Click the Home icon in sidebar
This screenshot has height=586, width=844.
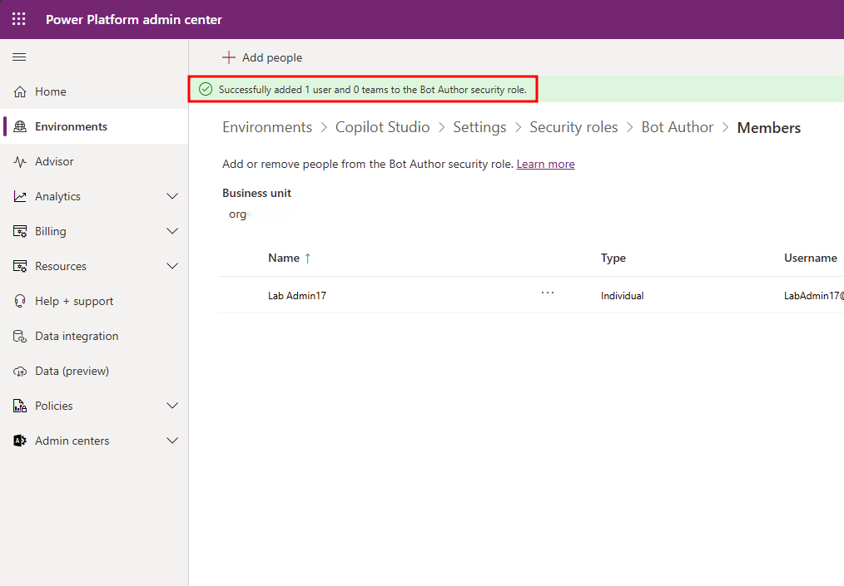[x=20, y=92]
